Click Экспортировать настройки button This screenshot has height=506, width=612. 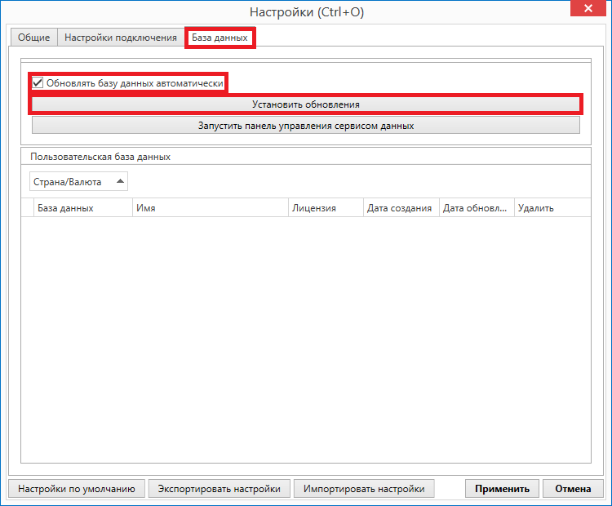tap(219, 489)
